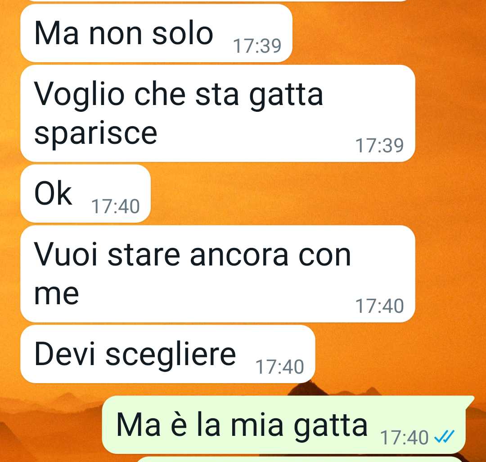This screenshot has width=486, height=462.
Task: Tap the "Ok" received message
Action: (85, 193)
